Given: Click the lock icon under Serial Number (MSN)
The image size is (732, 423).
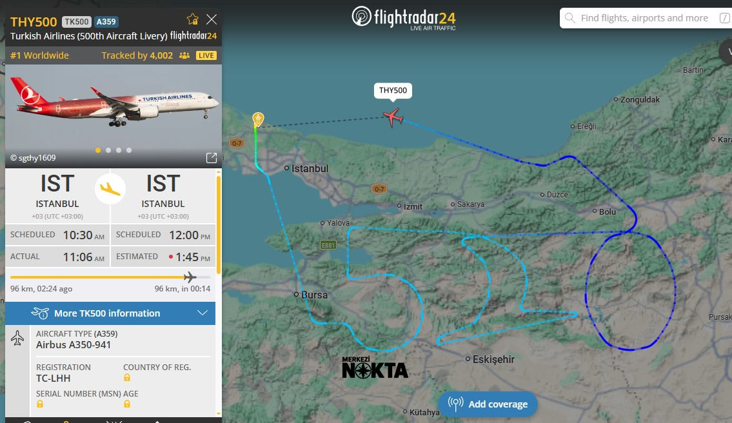Looking at the screenshot, I should (40, 404).
